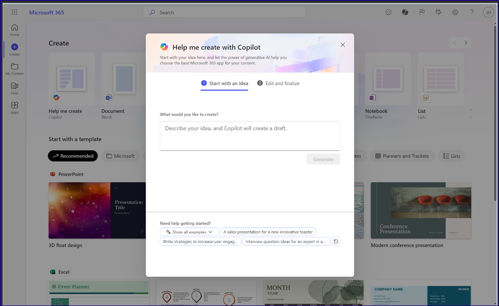Click the next arrow for create templates
Image resolution: width=499 pixels, height=306 pixels.
[466, 43]
